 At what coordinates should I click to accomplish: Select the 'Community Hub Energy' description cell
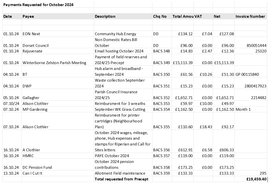click(x=115, y=34)
